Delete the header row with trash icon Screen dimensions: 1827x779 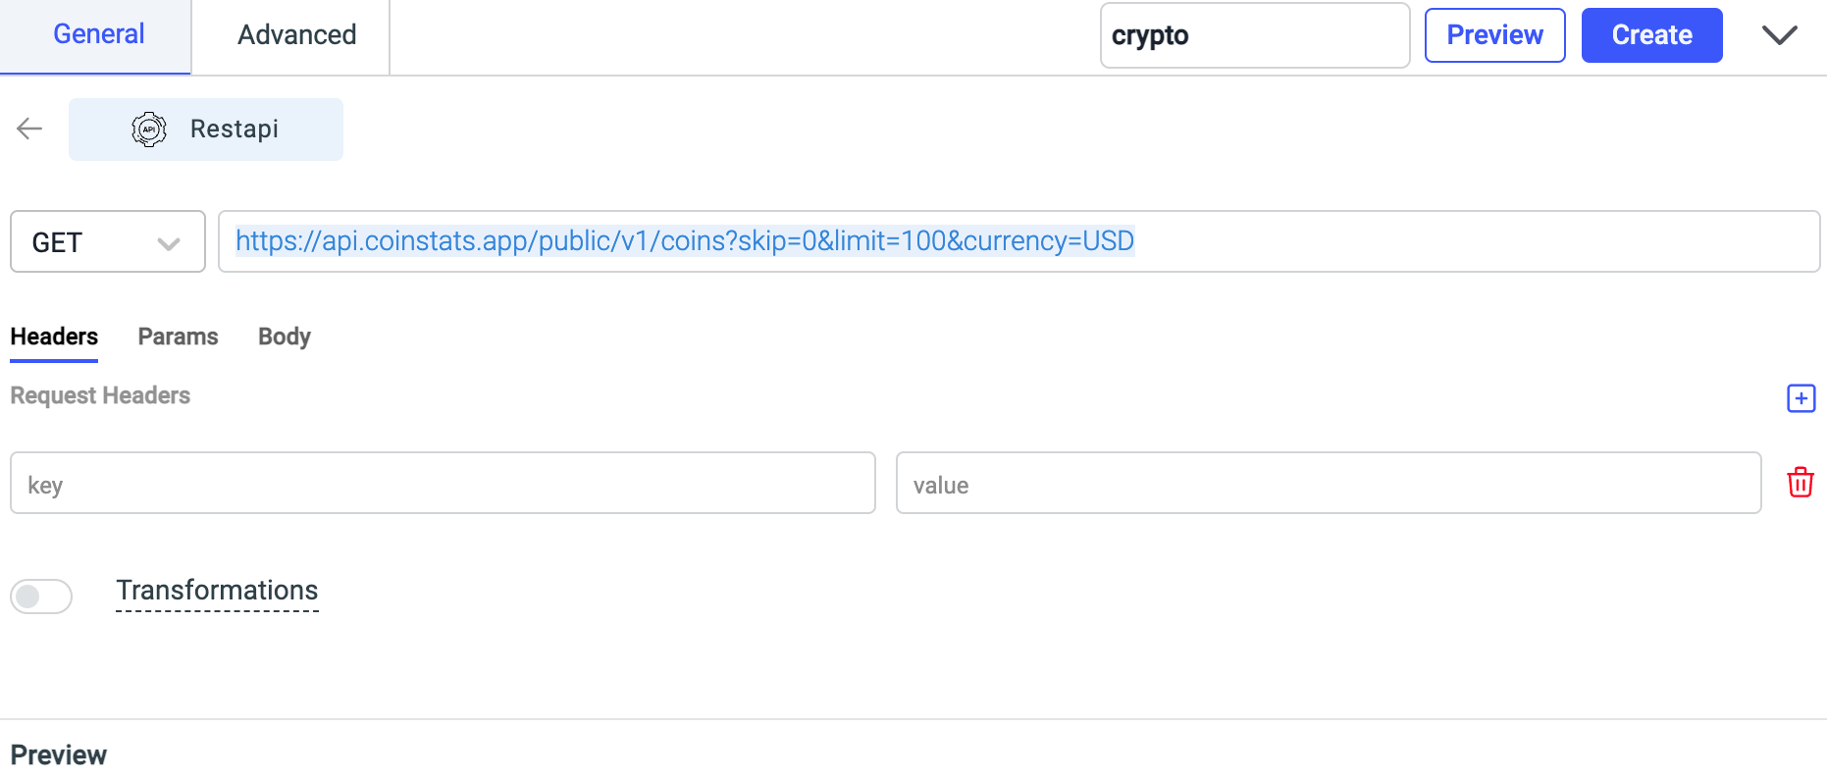1800,483
